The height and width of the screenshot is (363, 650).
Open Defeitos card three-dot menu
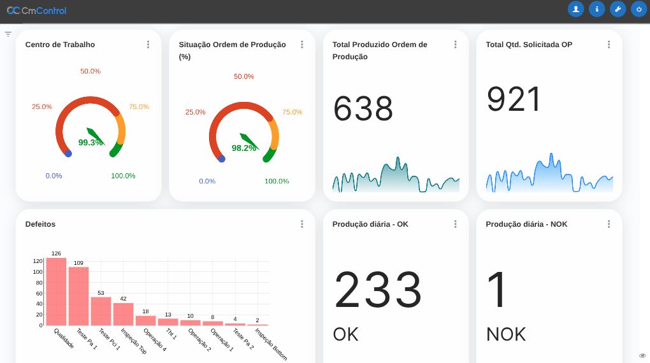tap(301, 224)
